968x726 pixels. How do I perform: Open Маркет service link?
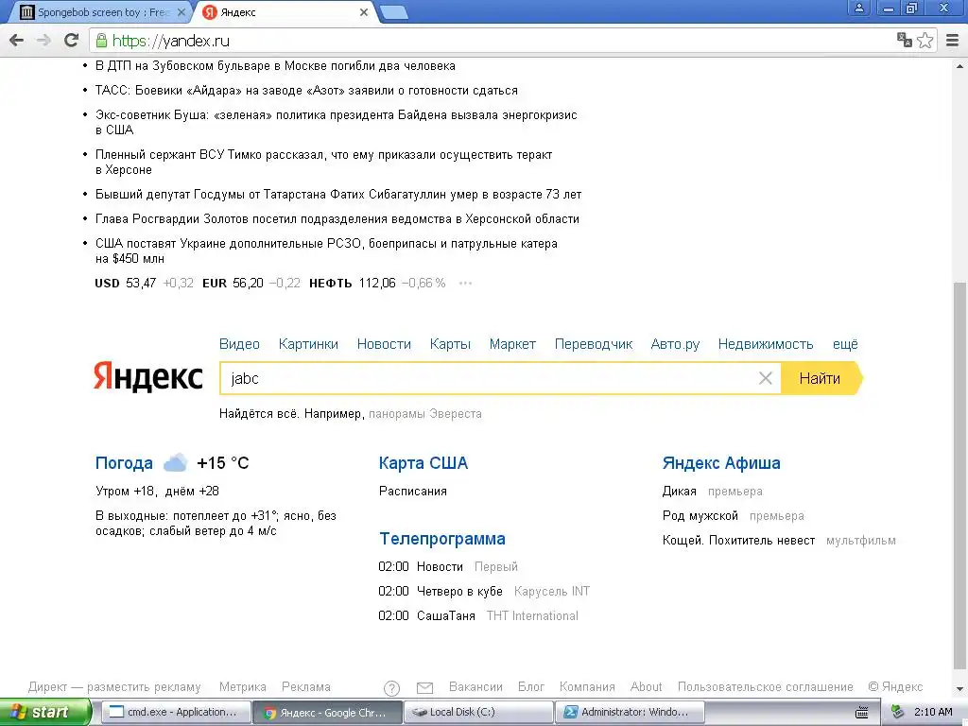(512, 344)
